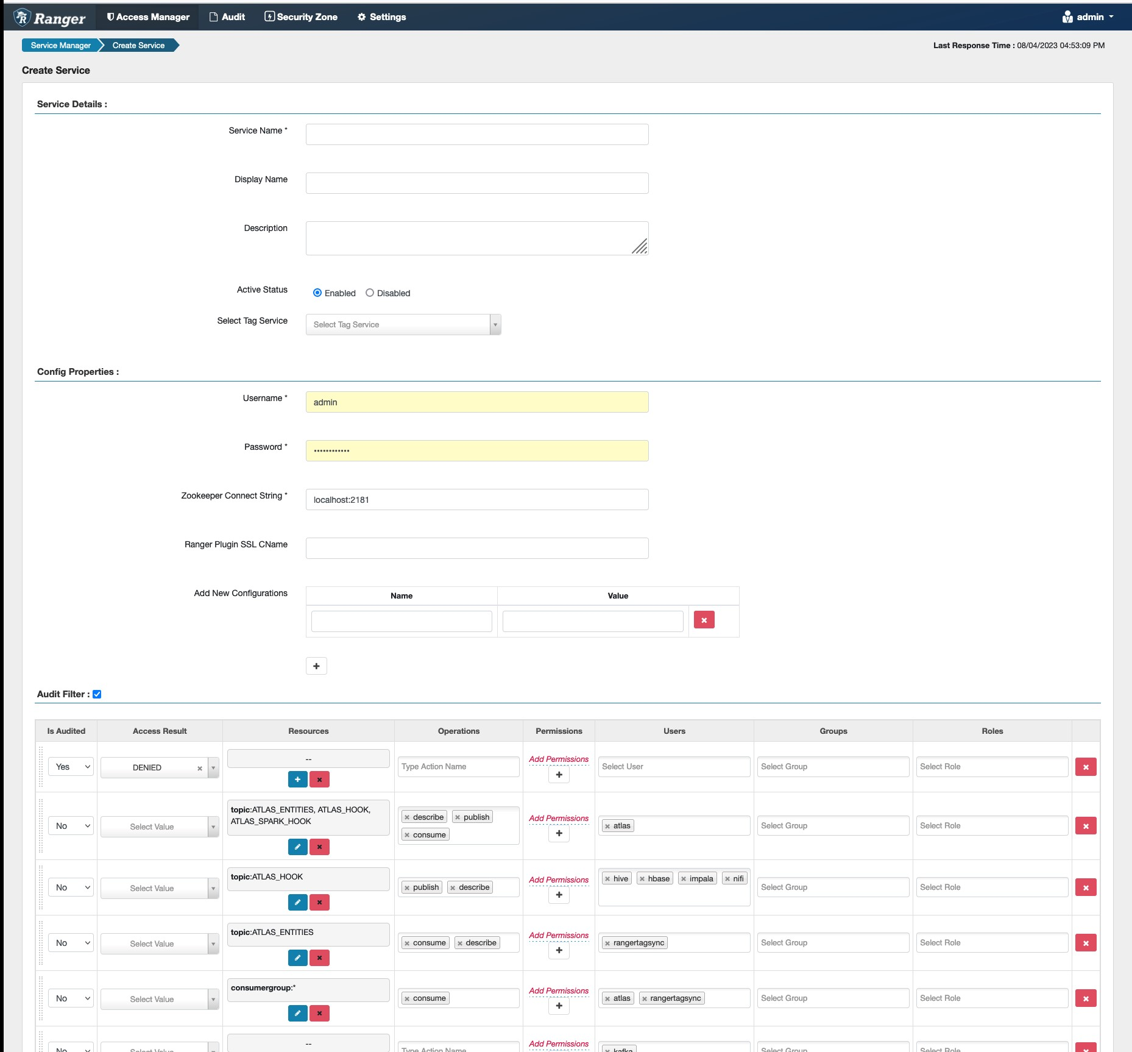The height and width of the screenshot is (1052, 1132).
Task: Add permissions plus in the topic:ATLAS_ENTITIES row
Action: point(559,950)
